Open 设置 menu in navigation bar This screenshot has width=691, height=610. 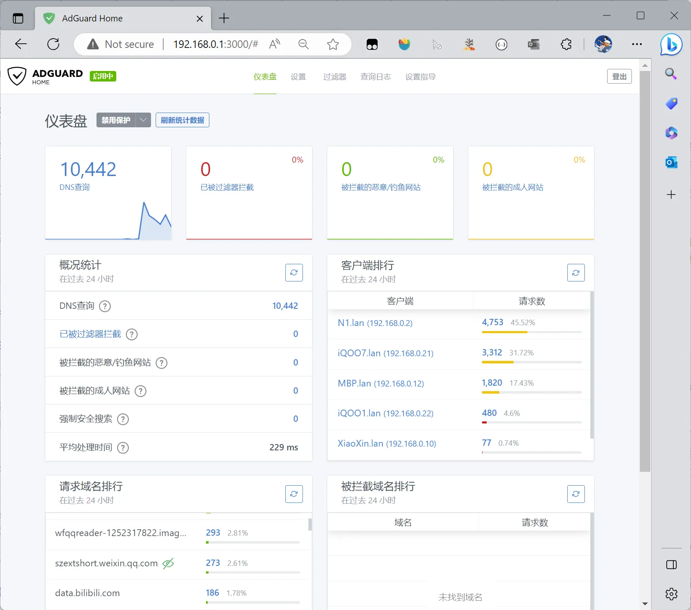click(x=298, y=77)
